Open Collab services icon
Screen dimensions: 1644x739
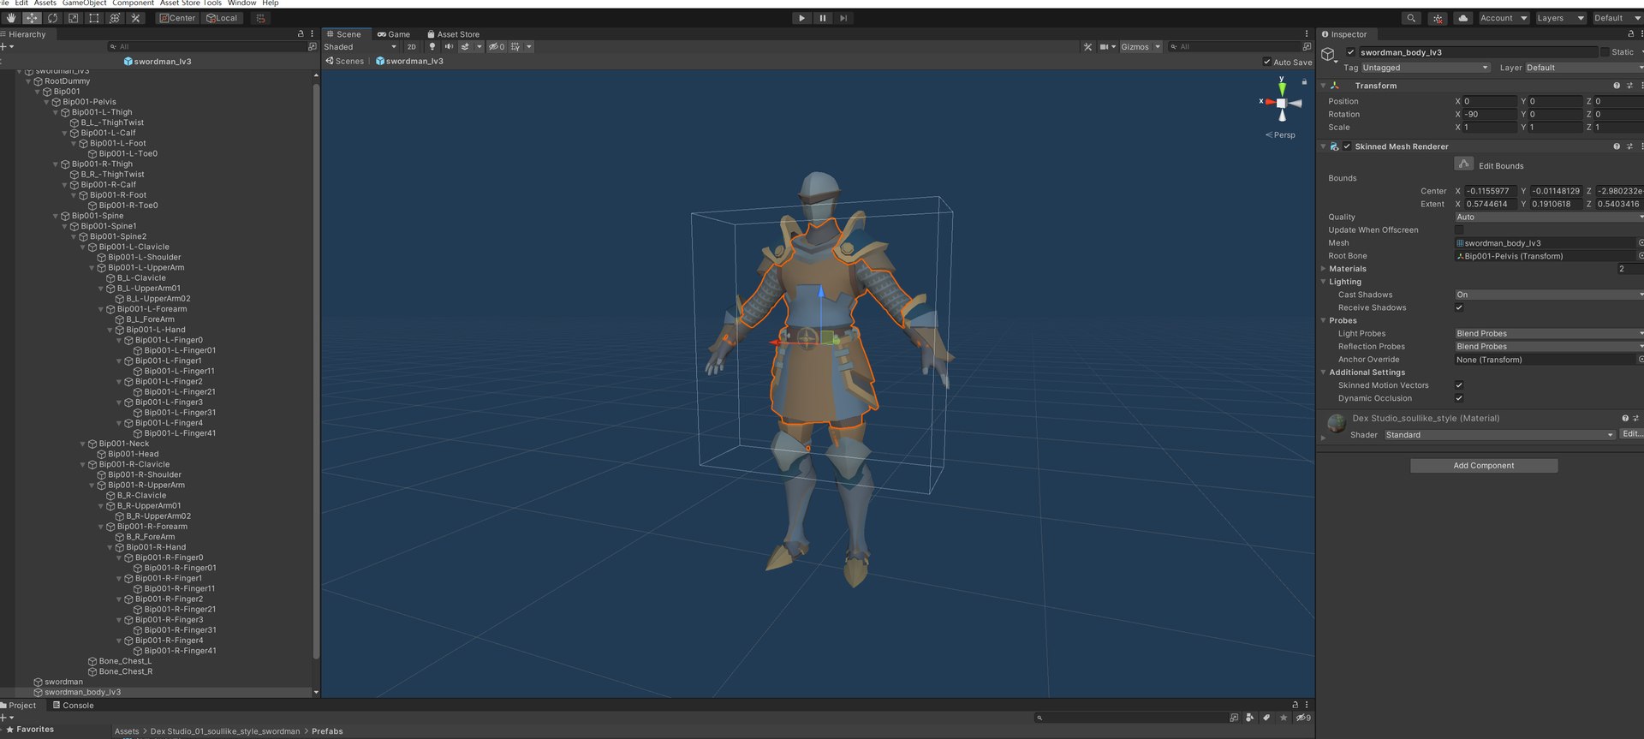1438,18
